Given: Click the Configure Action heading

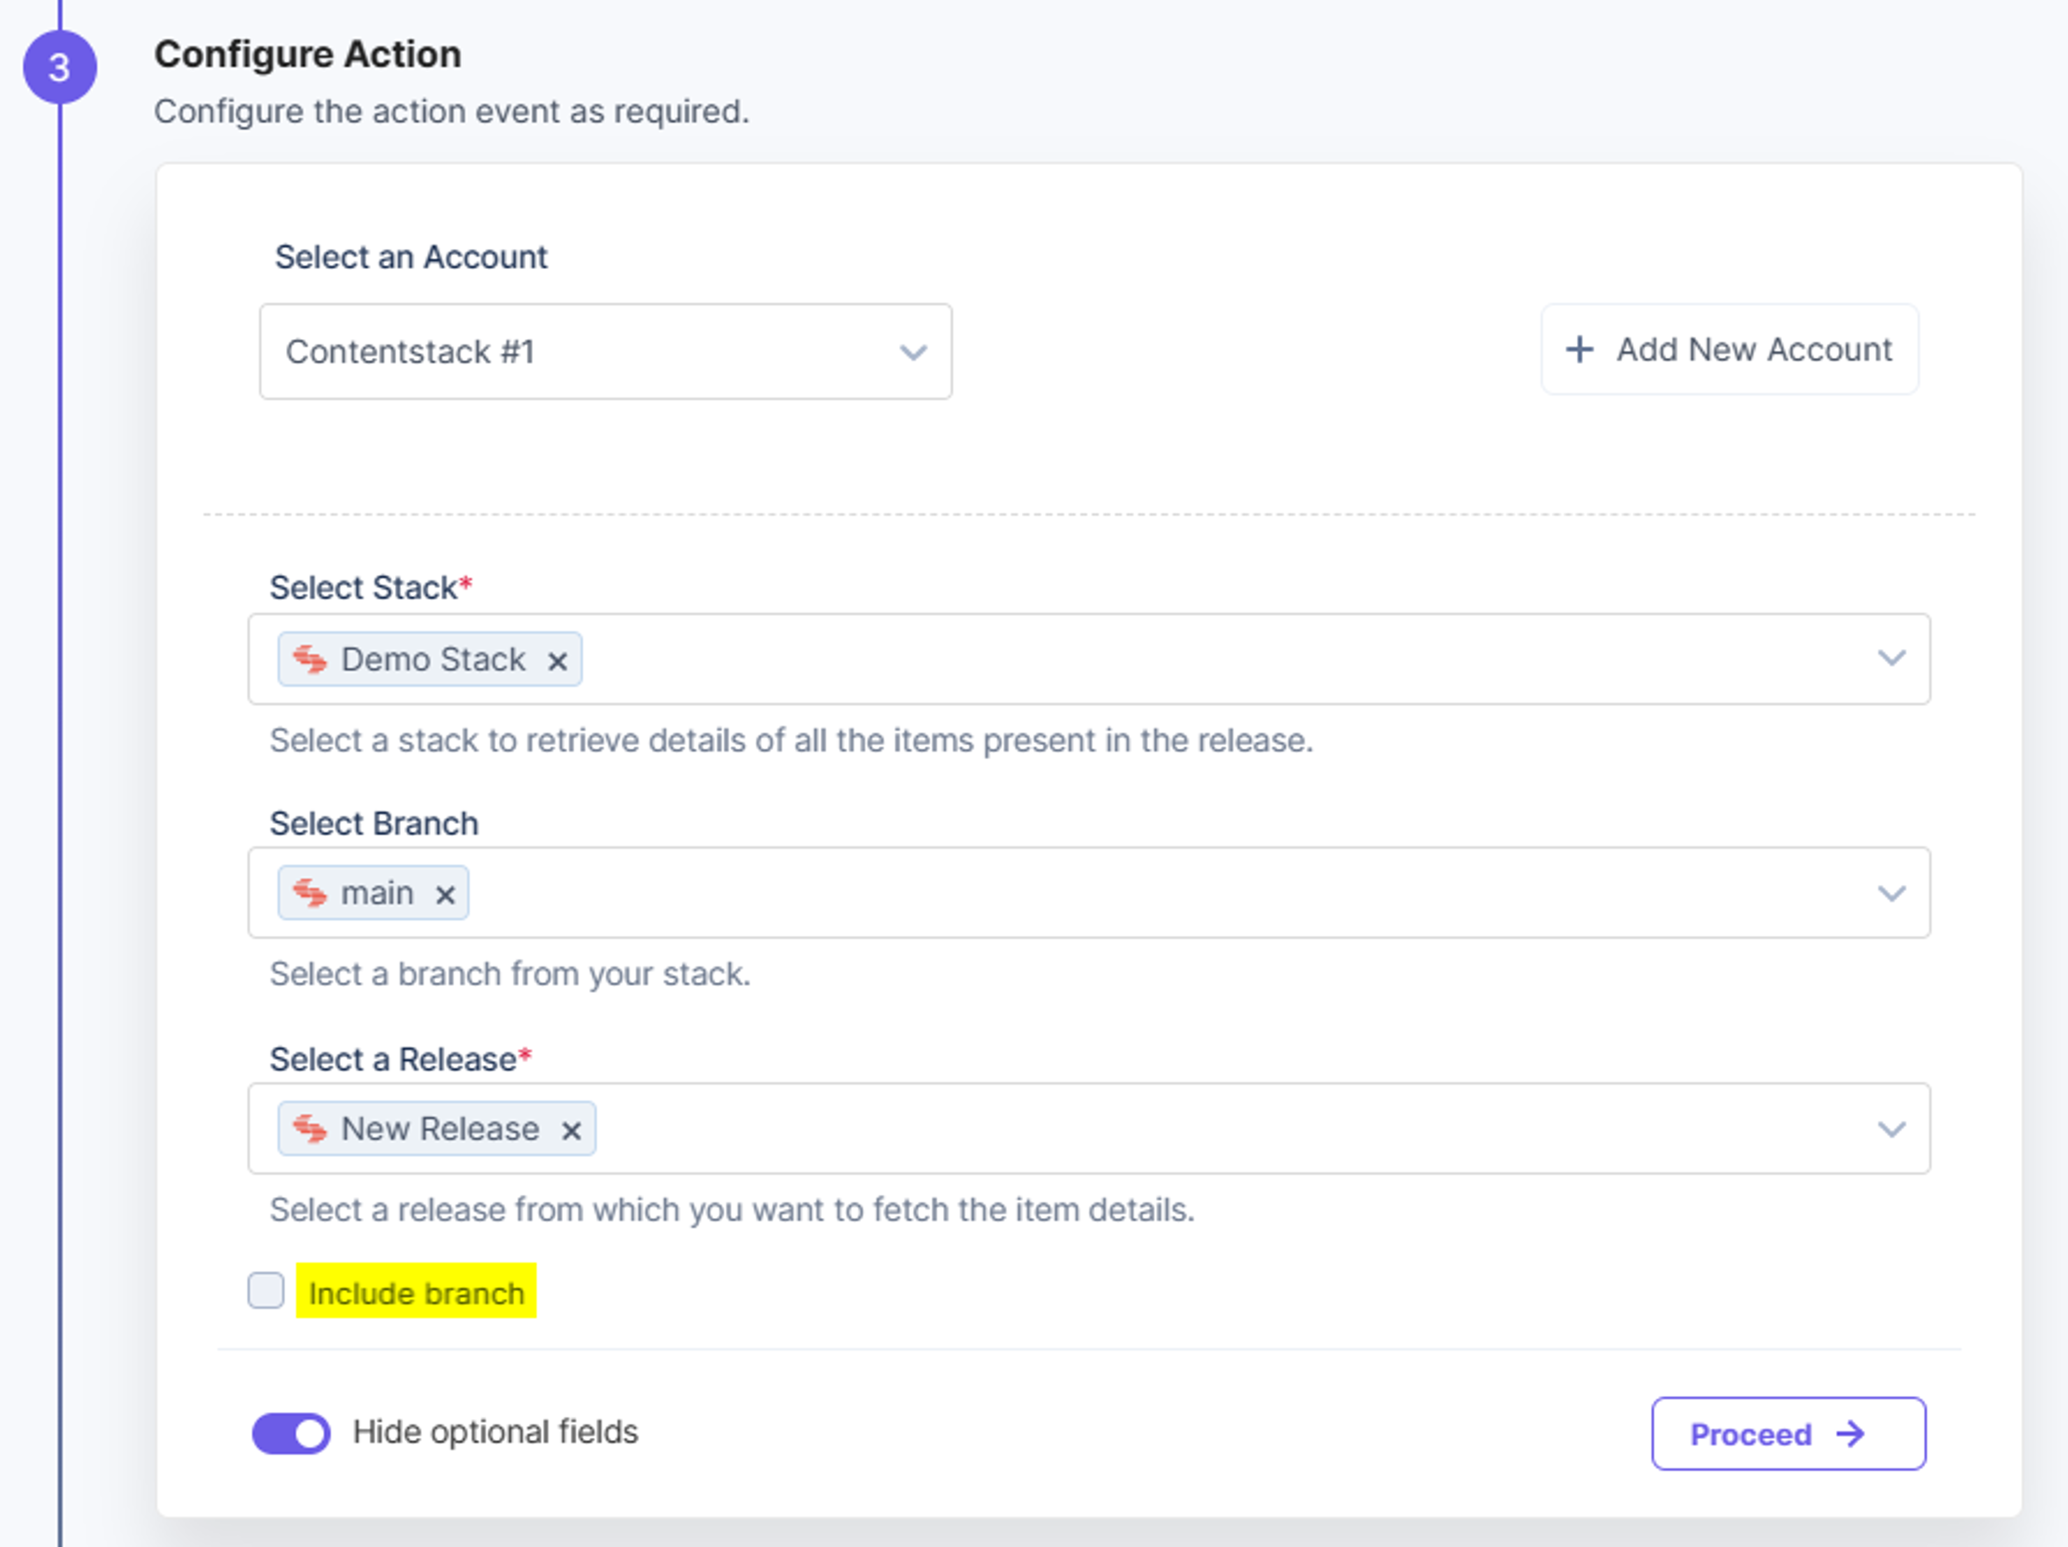Looking at the screenshot, I should [308, 54].
